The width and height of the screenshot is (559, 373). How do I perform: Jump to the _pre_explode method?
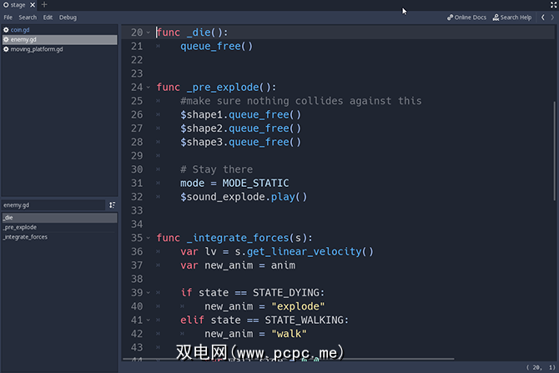pyautogui.click(x=20, y=227)
